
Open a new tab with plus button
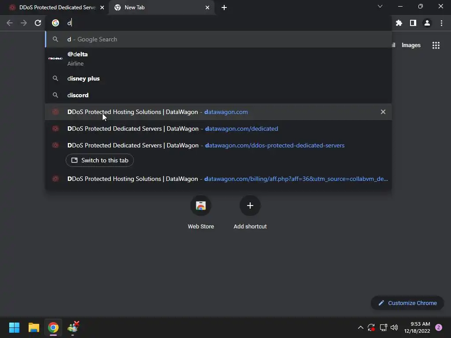224,7
